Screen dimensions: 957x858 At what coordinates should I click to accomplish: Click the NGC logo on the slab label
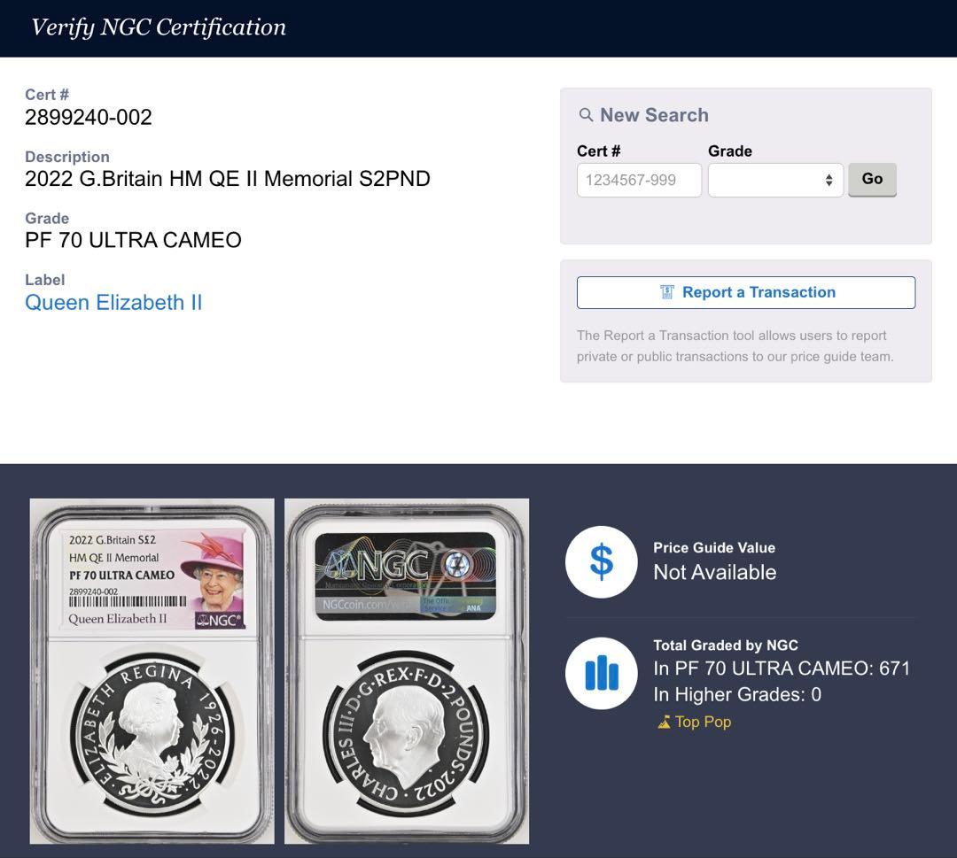pos(218,620)
